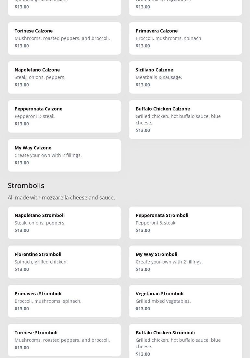Click the Strombolis mozzarella and sauce subtitle
The width and height of the screenshot is (250, 358).
(x=61, y=198)
